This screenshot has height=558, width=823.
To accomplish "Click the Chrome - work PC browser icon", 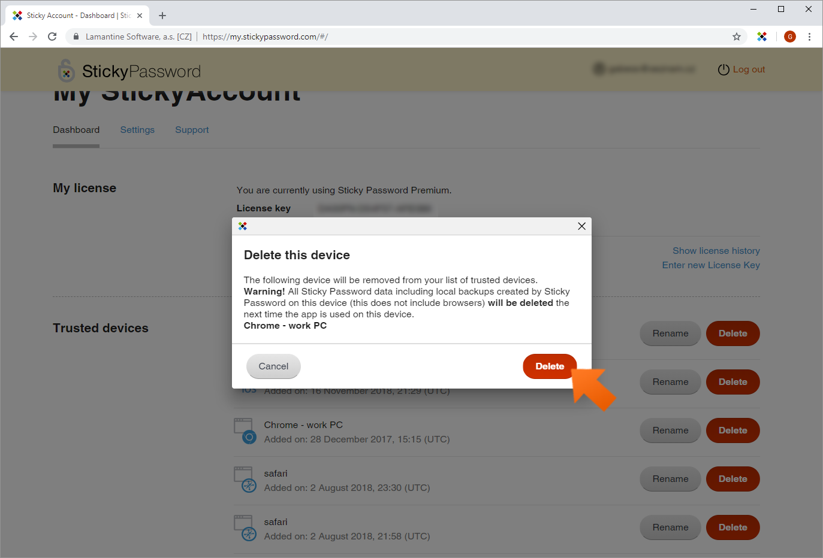I will click(245, 431).
